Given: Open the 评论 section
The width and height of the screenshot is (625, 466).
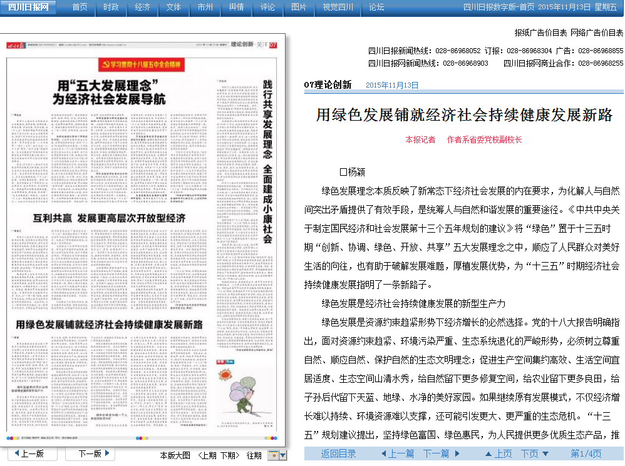Looking at the screenshot, I should point(267,7).
